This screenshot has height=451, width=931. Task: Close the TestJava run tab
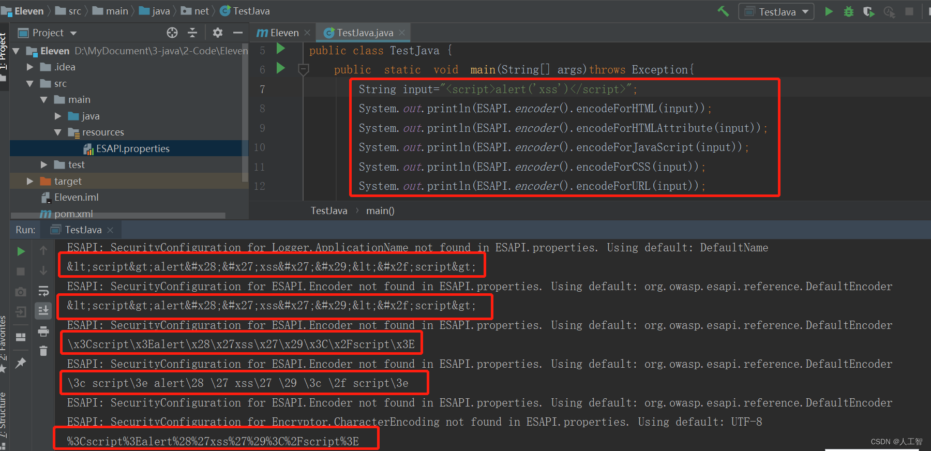pos(110,230)
